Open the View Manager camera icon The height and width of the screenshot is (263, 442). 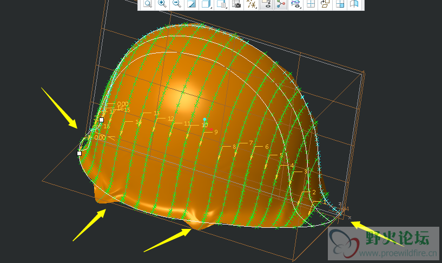236,4
